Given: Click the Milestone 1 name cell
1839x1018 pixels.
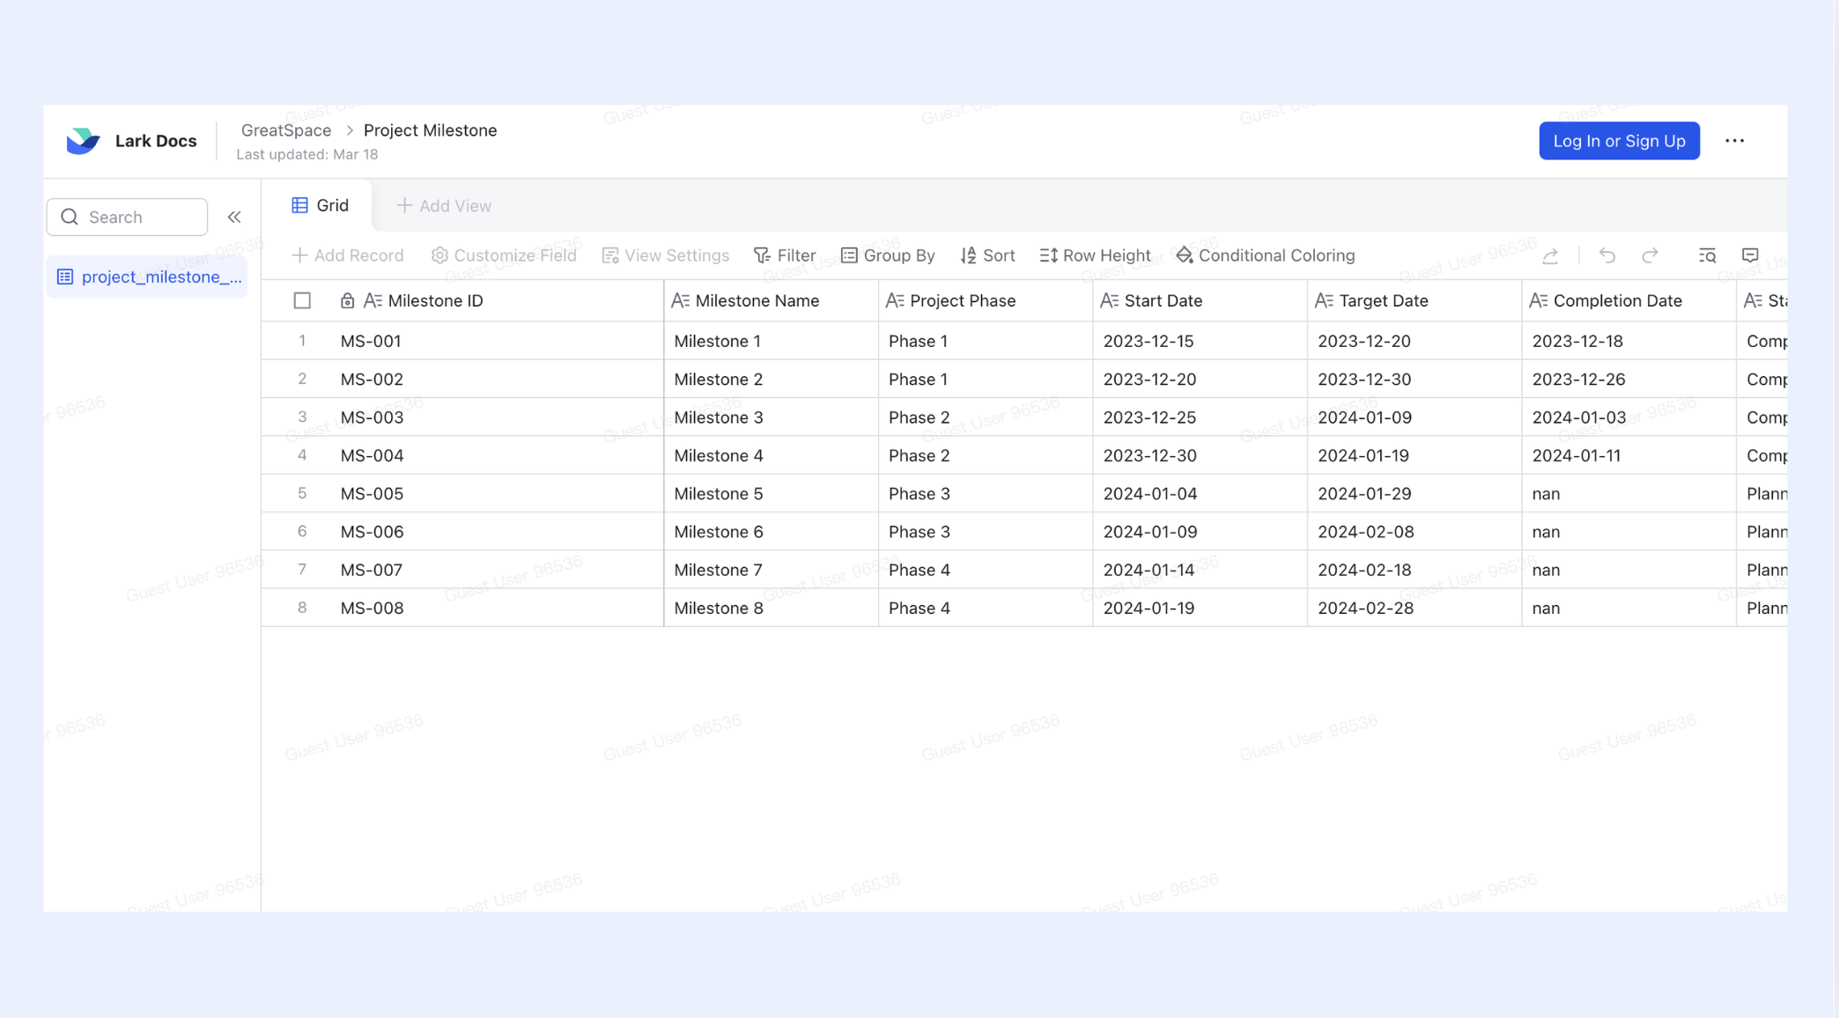Looking at the screenshot, I should 771,341.
